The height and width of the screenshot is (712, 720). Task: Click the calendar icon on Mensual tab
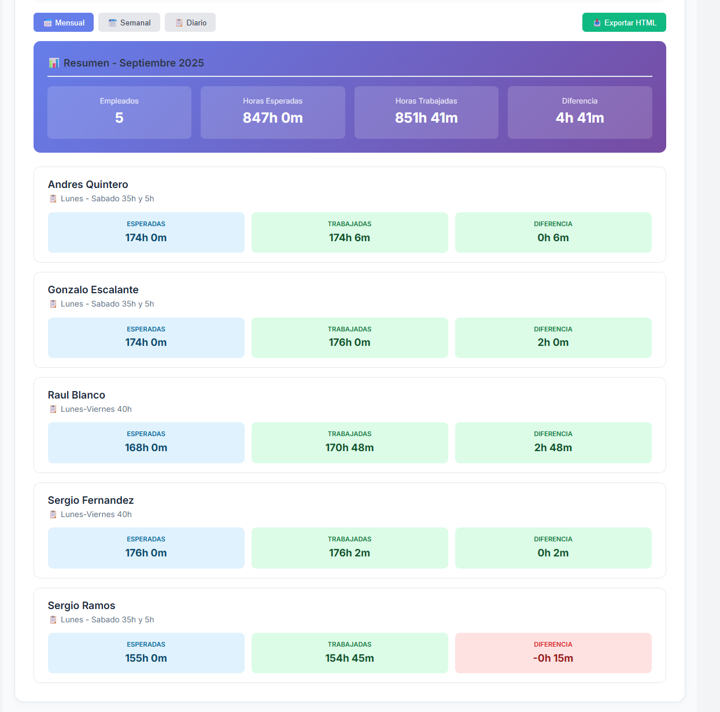[48, 23]
